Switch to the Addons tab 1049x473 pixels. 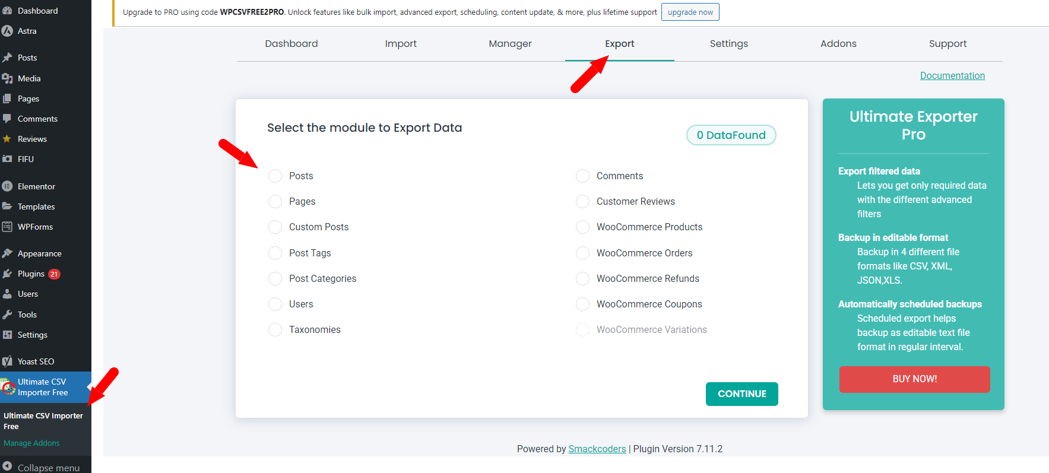(838, 43)
